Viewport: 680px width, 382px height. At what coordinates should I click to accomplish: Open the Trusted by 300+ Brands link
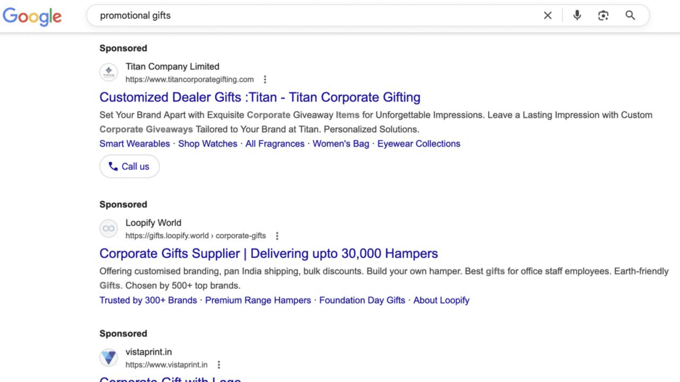tap(147, 300)
